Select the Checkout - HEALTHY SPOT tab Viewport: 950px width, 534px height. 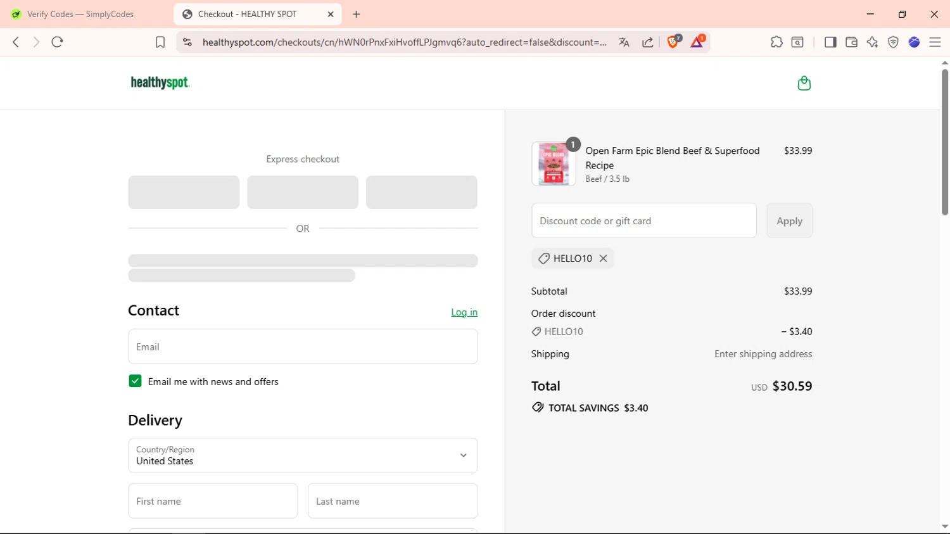[x=257, y=14]
